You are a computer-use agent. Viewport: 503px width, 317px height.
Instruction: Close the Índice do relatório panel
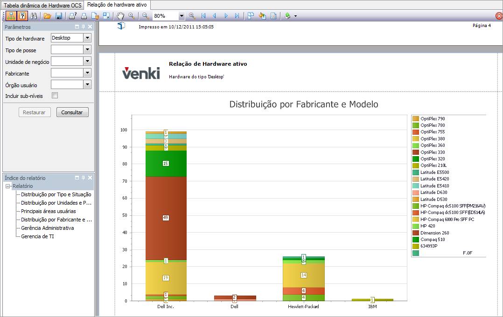90,178
